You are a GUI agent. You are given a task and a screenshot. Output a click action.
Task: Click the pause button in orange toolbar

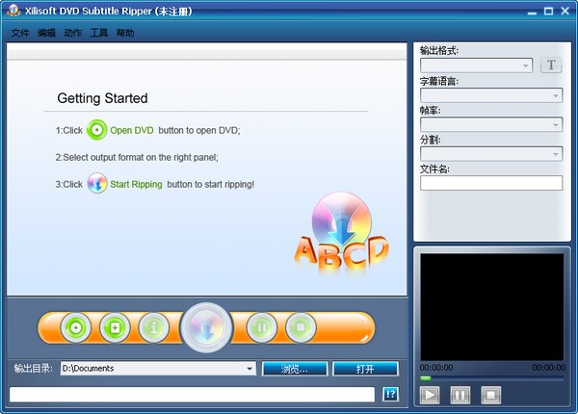pos(262,327)
